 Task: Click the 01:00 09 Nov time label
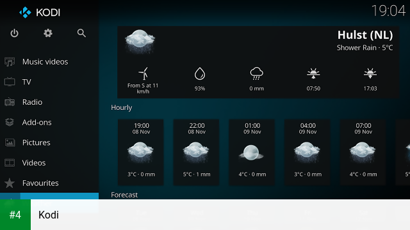click(x=252, y=128)
